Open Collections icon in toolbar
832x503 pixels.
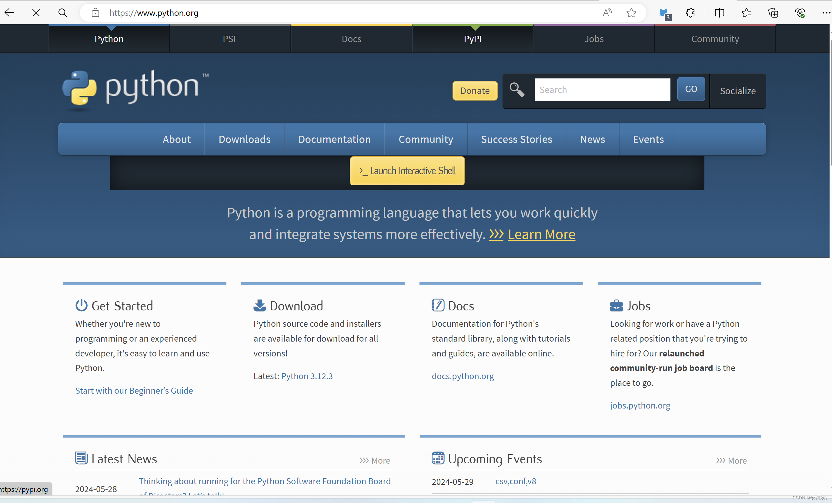(x=773, y=13)
